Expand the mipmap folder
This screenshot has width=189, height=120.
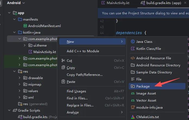pyautogui.click(x=20, y=84)
